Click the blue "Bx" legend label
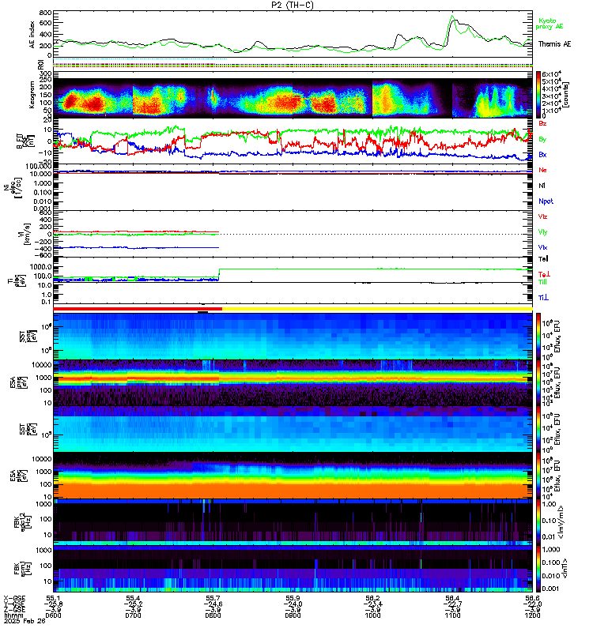593x632 pixels. (x=542, y=155)
